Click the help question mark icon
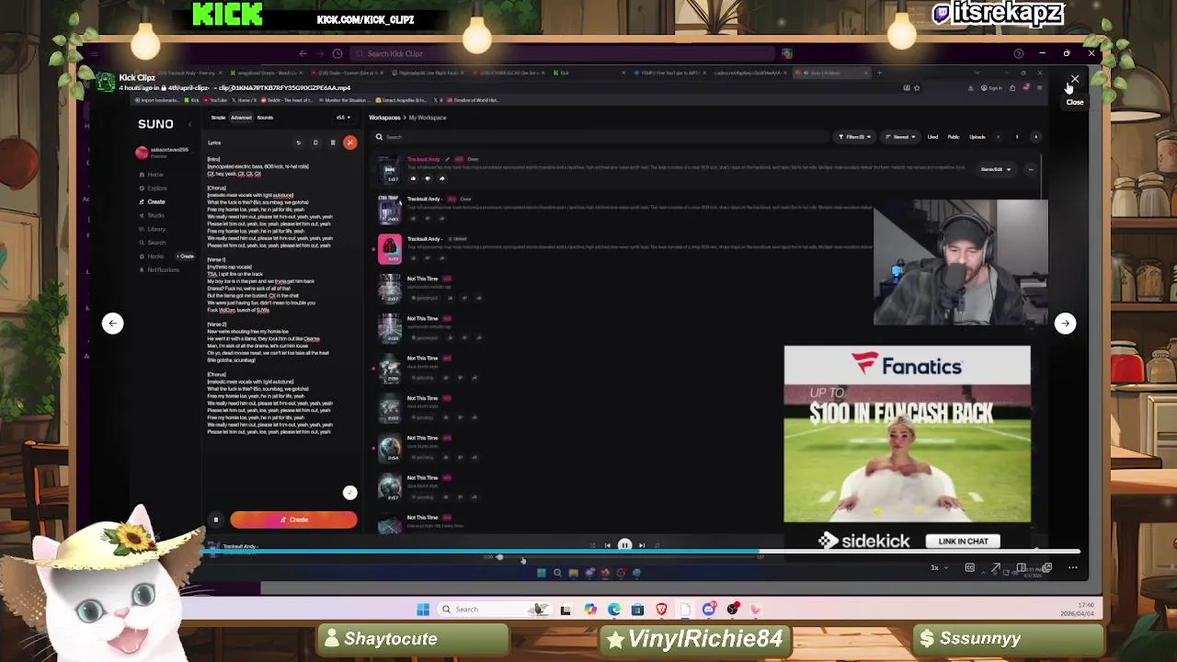 tap(1018, 53)
